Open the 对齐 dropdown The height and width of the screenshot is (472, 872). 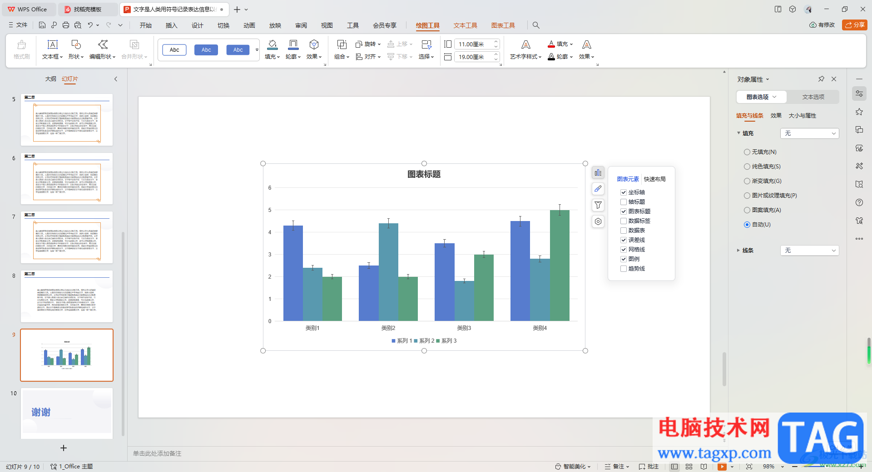[368, 57]
